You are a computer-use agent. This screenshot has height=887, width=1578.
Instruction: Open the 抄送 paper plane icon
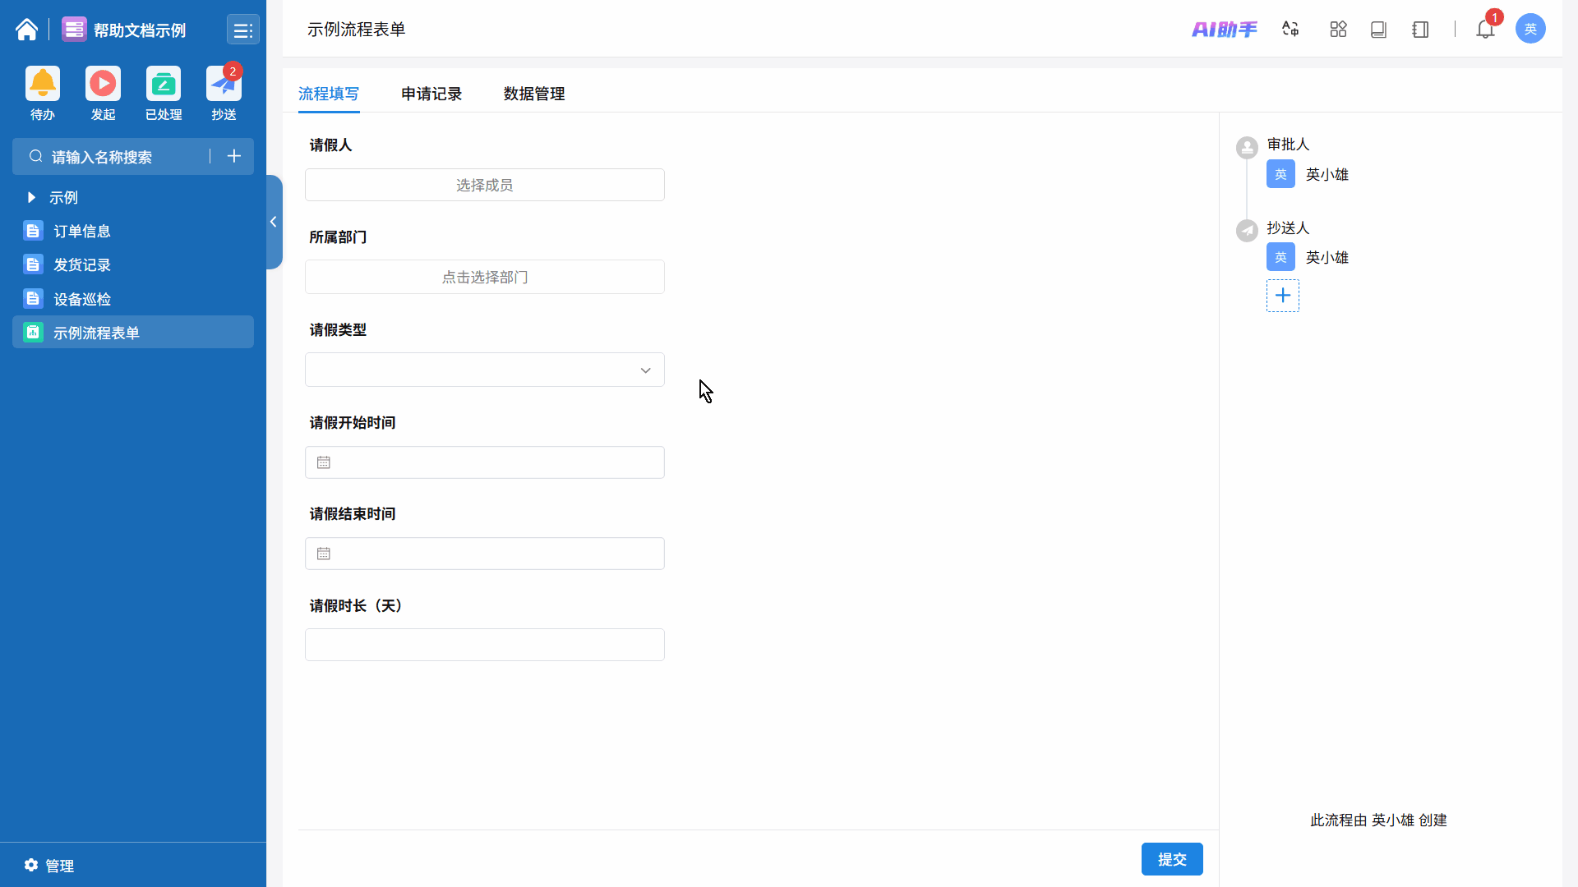(x=224, y=84)
